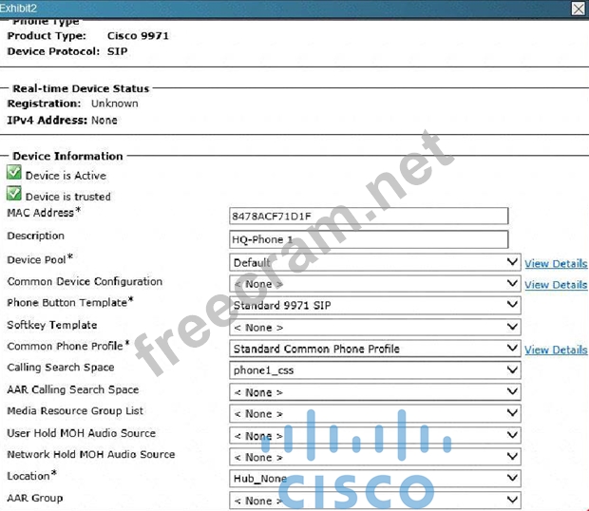589x511 pixels.
Task: Open AAR Calling Search Space dropdown
Action: coord(374,392)
